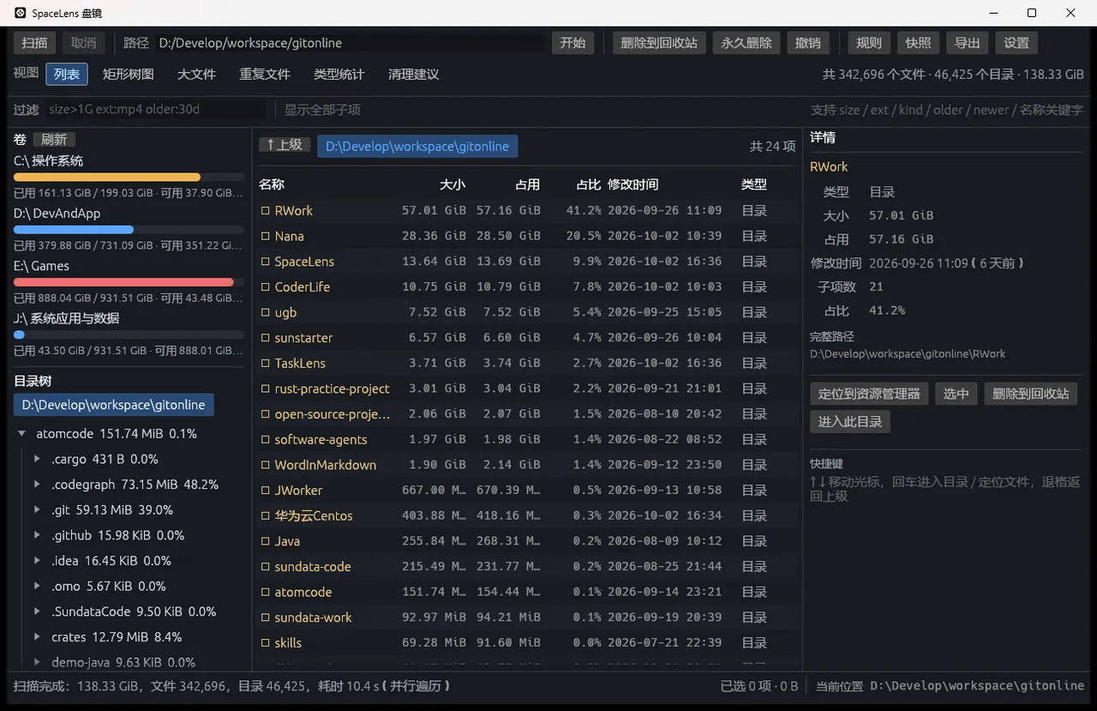Click 定位到资源管理器 in details panel
This screenshot has width=1097, height=711.
click(x=869, y=394)
